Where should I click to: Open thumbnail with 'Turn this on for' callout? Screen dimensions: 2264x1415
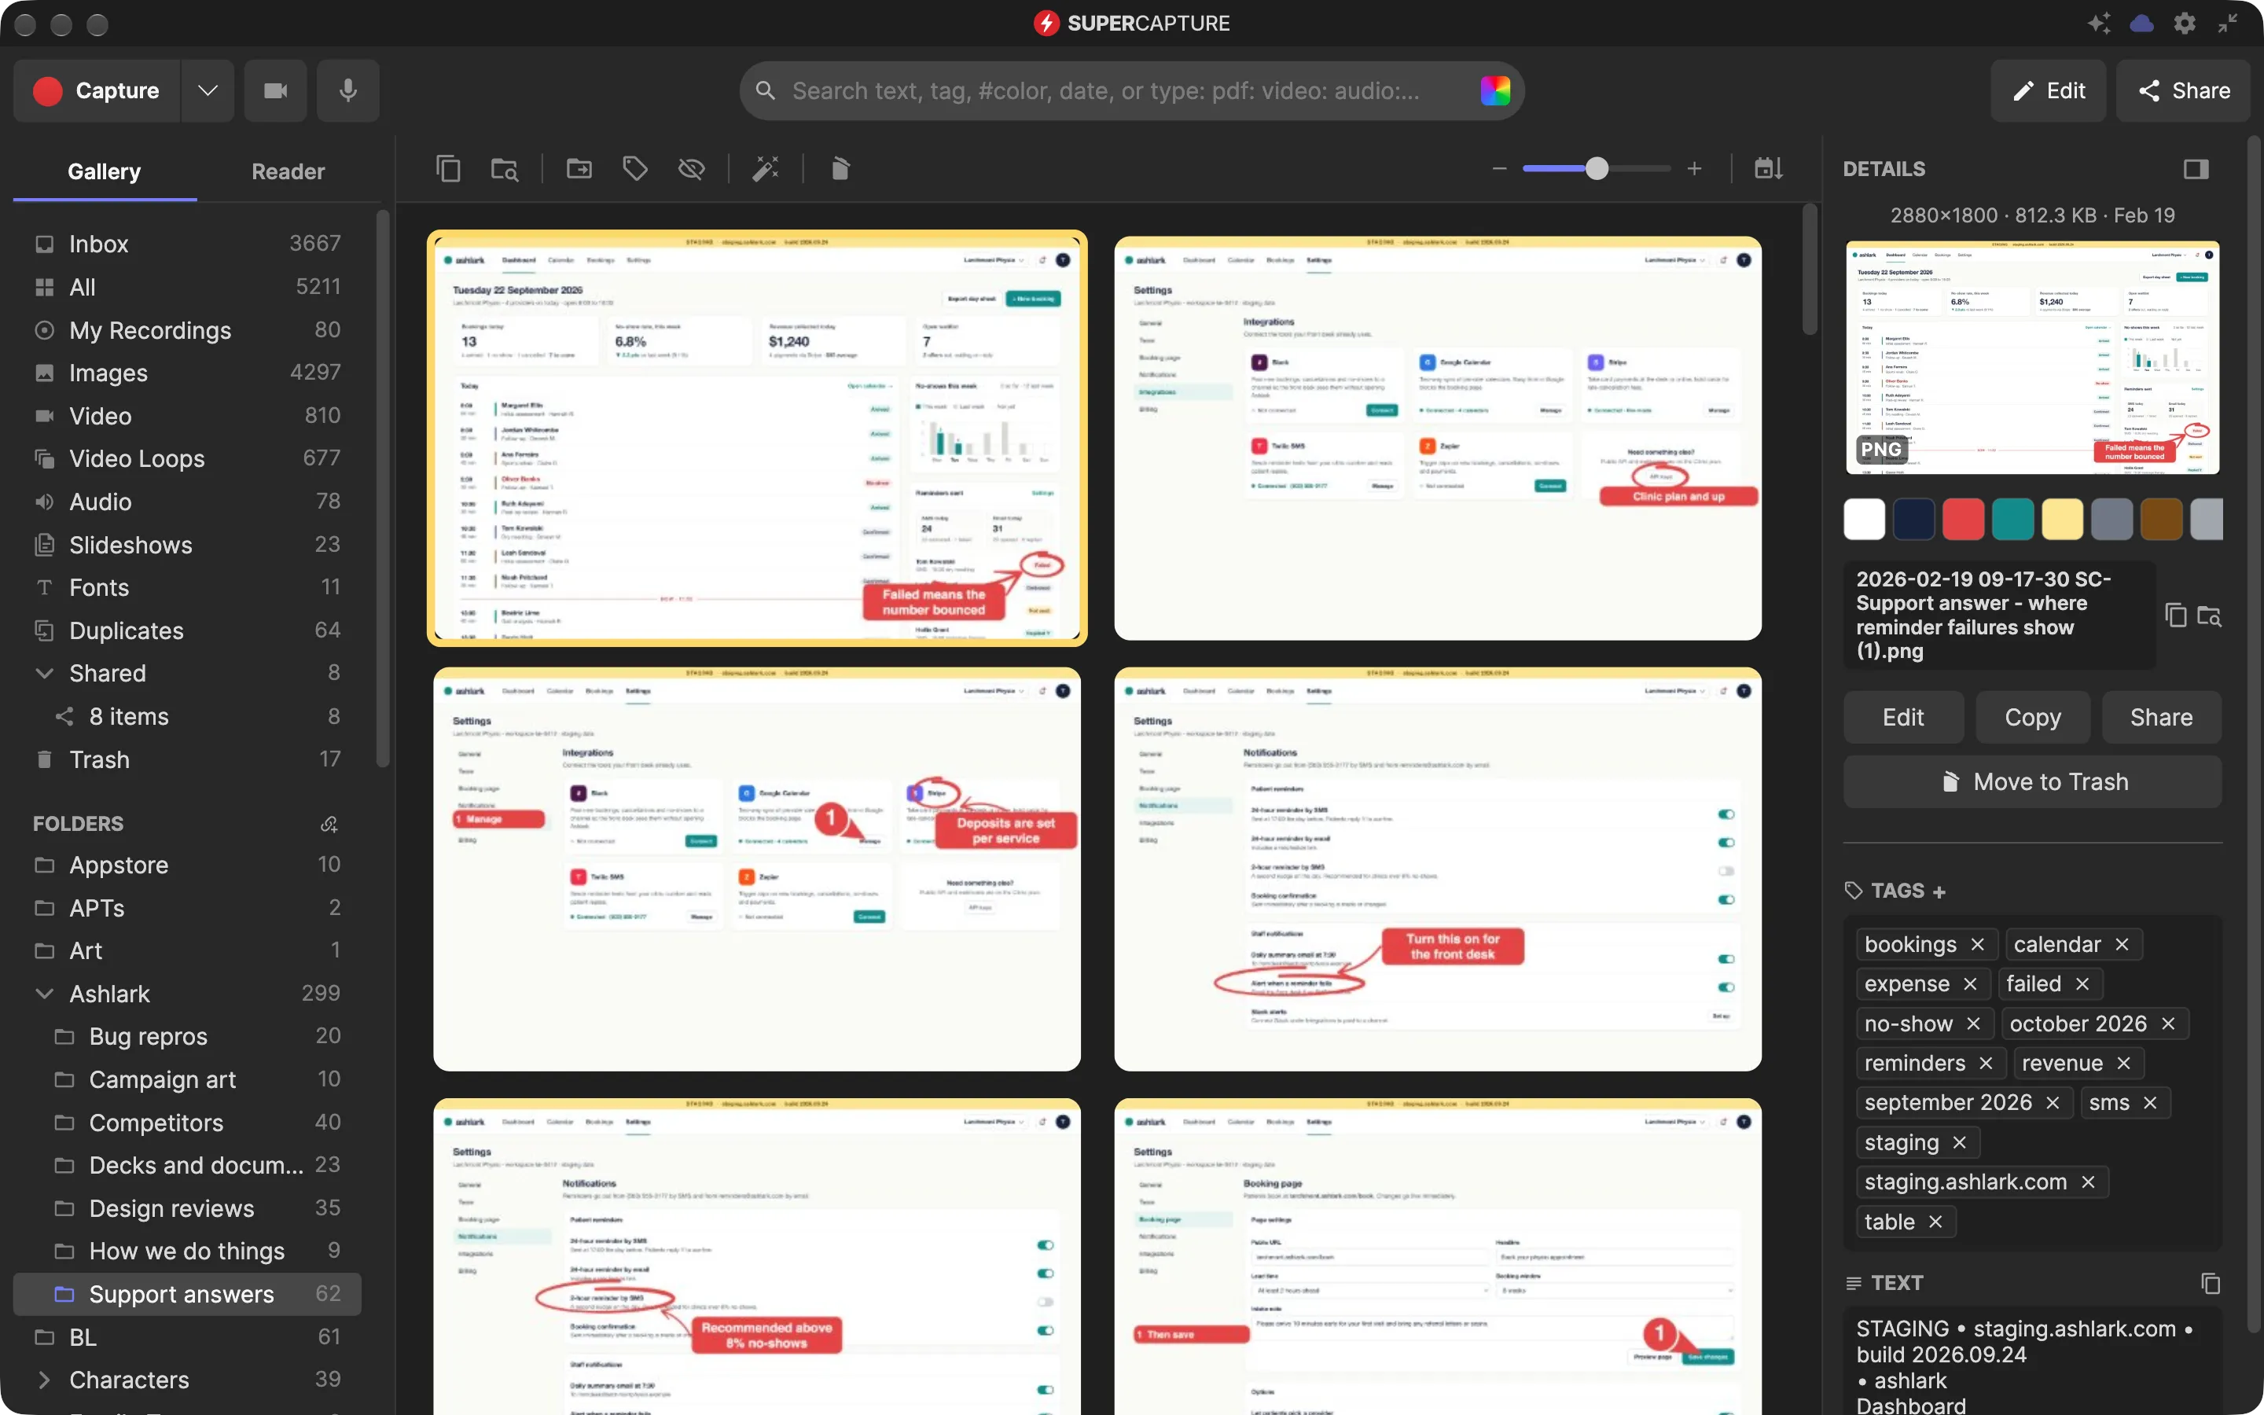click(1437, 869)
